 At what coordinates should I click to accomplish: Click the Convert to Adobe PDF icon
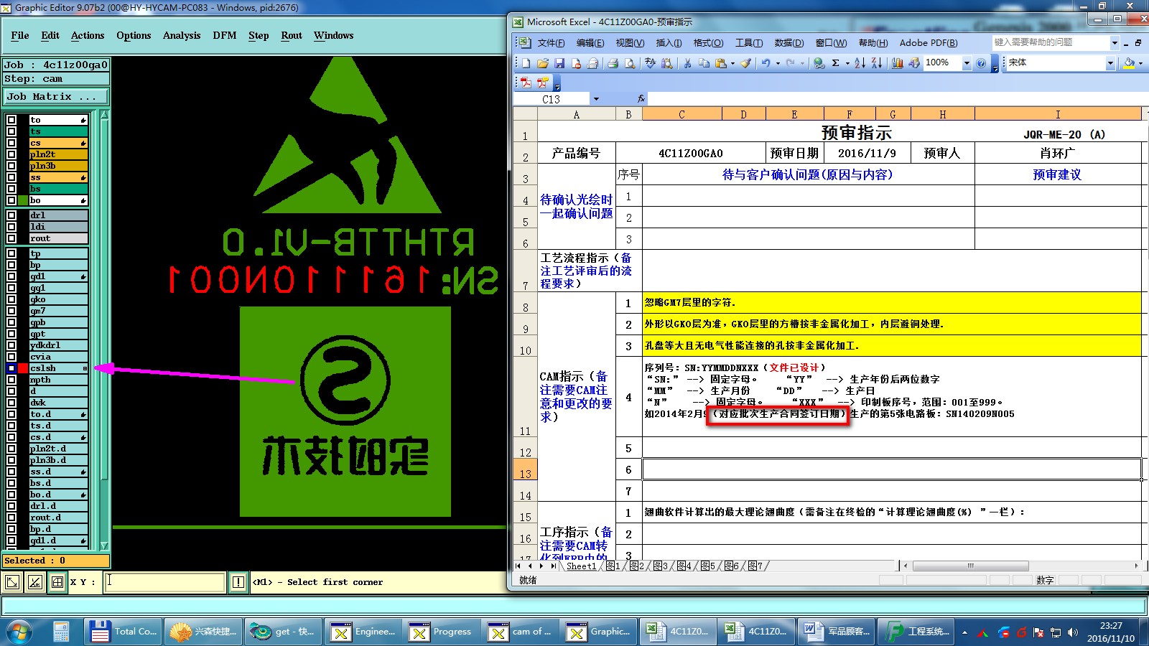(x=526, y=83)
